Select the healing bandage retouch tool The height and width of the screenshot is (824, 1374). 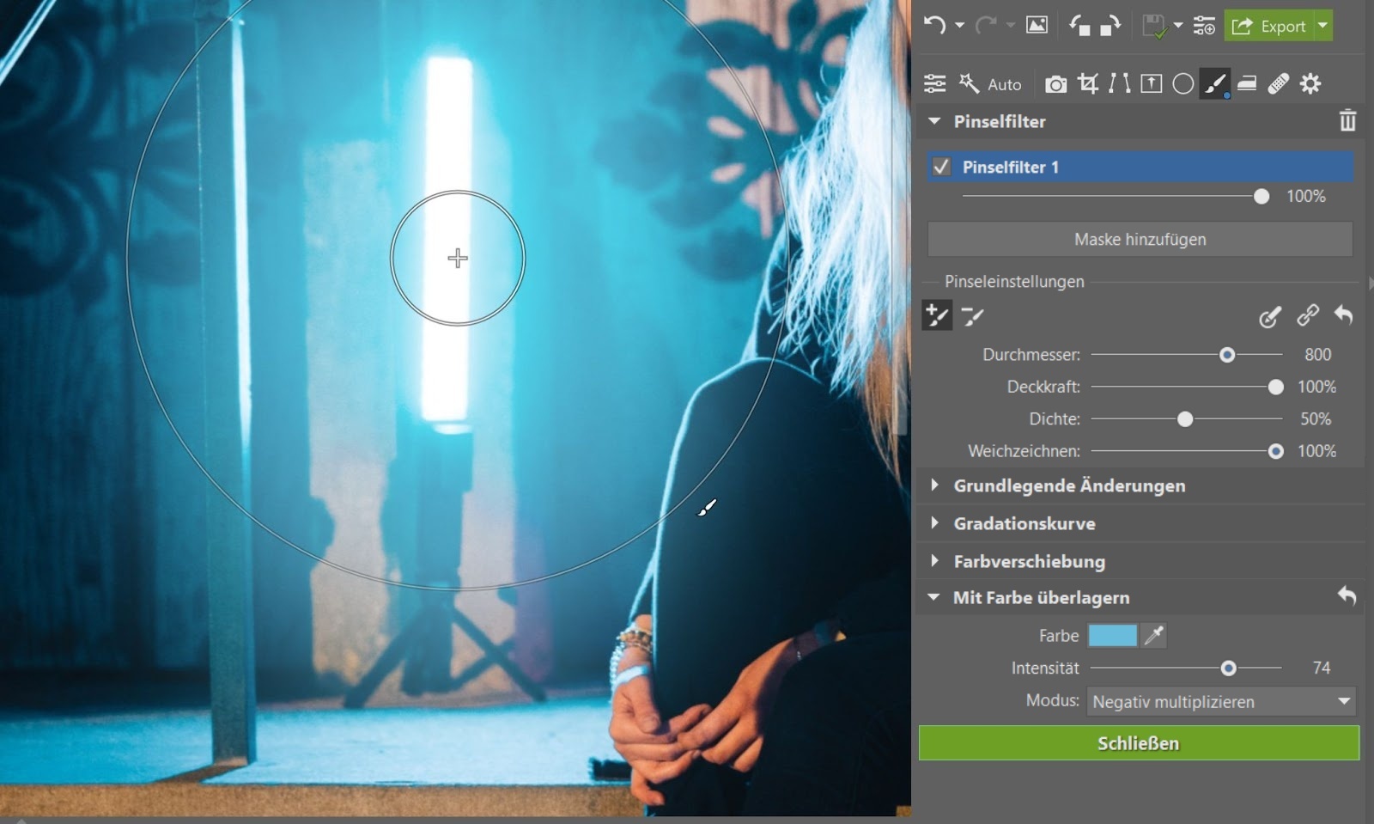[1278, 83]
